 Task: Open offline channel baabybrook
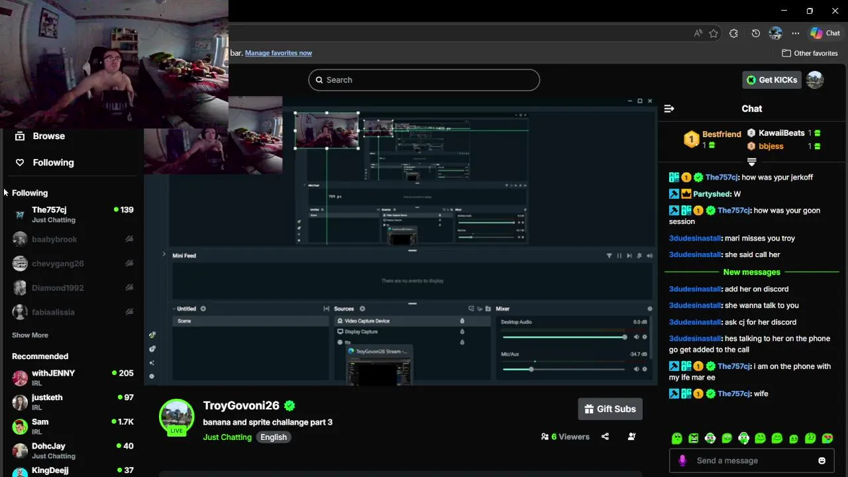pyautogui.click(x=73, y=239)
